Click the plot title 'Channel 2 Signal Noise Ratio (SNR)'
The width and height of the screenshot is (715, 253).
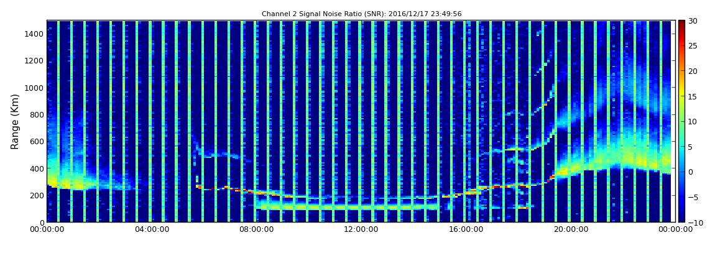click(x=362, y=14)
